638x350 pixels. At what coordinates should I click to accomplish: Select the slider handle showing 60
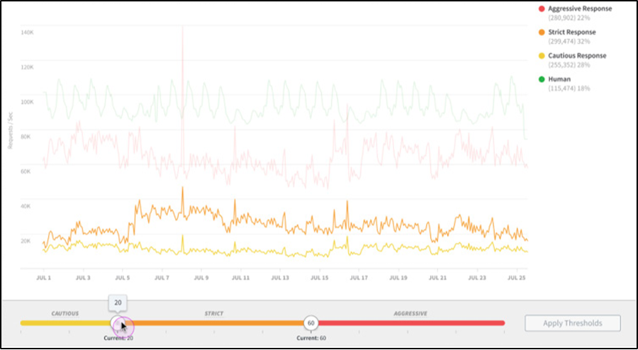click(x=310, y=323)
